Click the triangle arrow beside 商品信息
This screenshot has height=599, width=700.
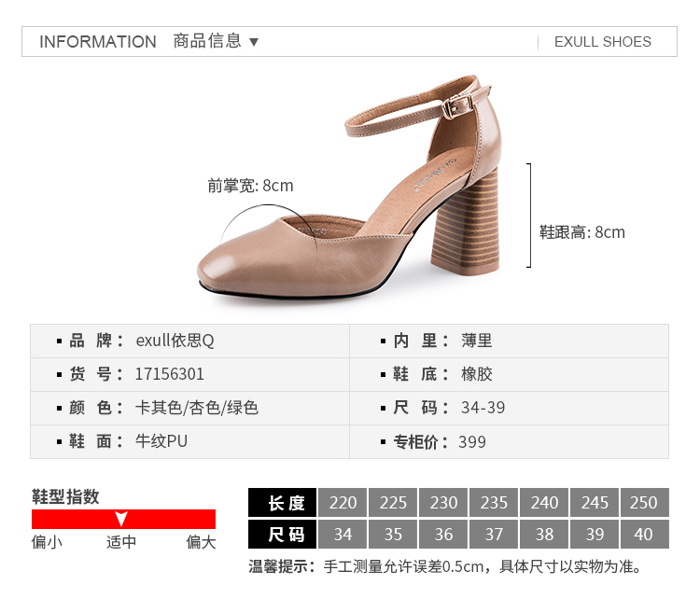point(254,42)
